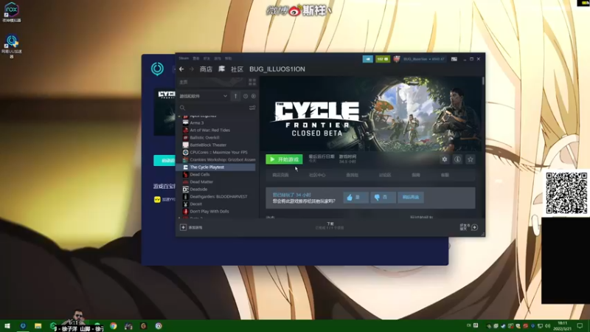The width and height of the screenshot is (590, 332).
Task: Open Chrome from the taskbar
Action: coord(114,326)
